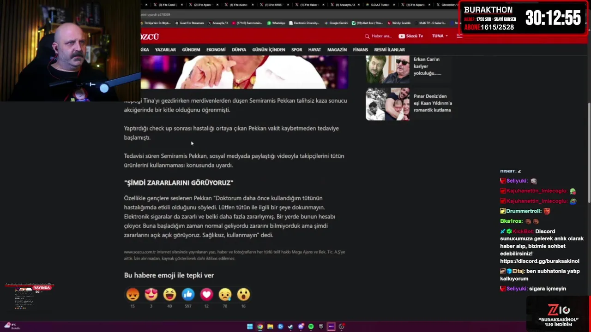Image resolution: width=591 pixels, height=332 pixels.
Task: Select the sad face reaction emoji
Action: click(x=225, y=294)
